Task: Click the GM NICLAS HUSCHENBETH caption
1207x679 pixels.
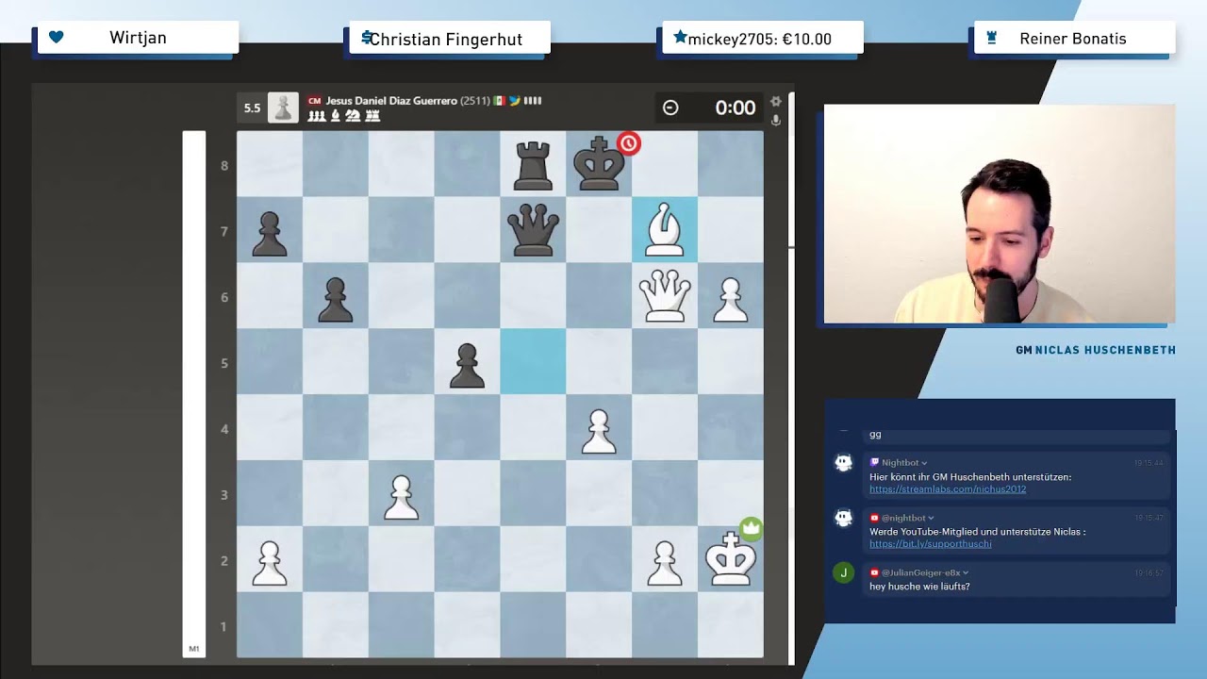Action: pyautogui.click(x=1095, y=350)
